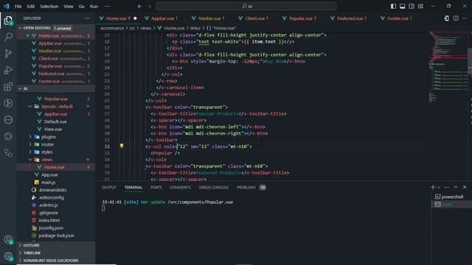Screen dimensions: 472x265
Task: Open the File menu
Action: click(x=18, y=6)
